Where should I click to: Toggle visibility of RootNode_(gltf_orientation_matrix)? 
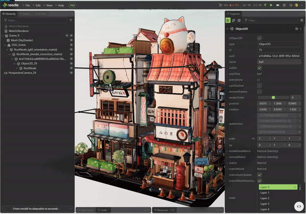[x=71, y=50]
